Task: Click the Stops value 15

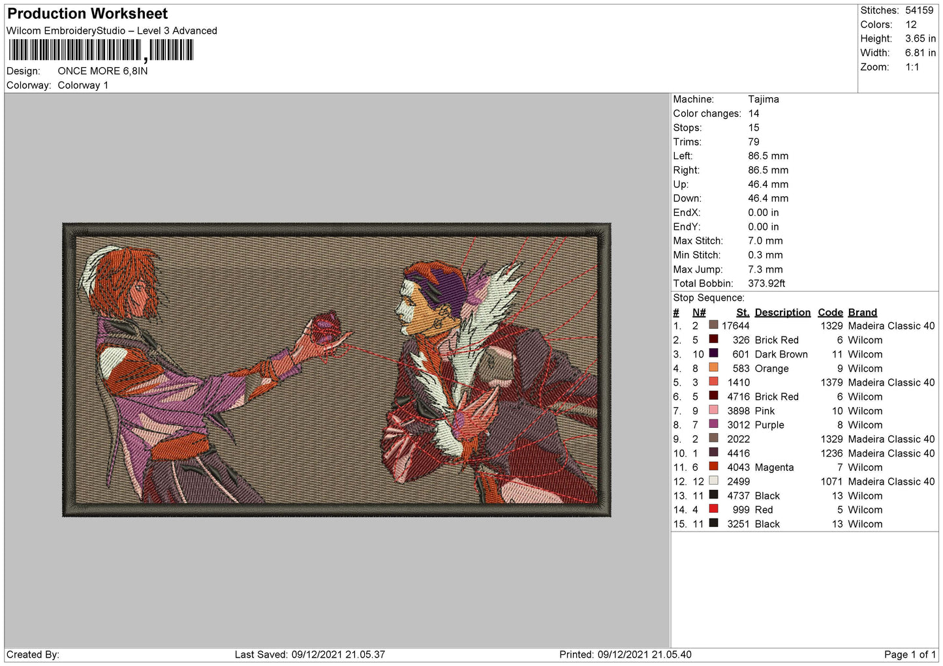Action: point(754,128)
